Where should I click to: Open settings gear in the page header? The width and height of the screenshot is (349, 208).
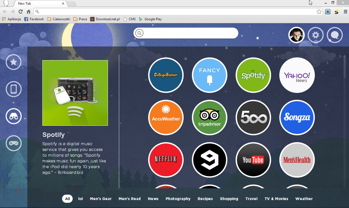315,35
